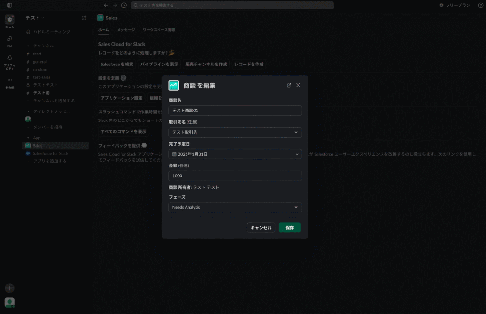Screen dimensions: 486x314
Task: Switch to the メッセージ tab
Action: tap(126, 30)
